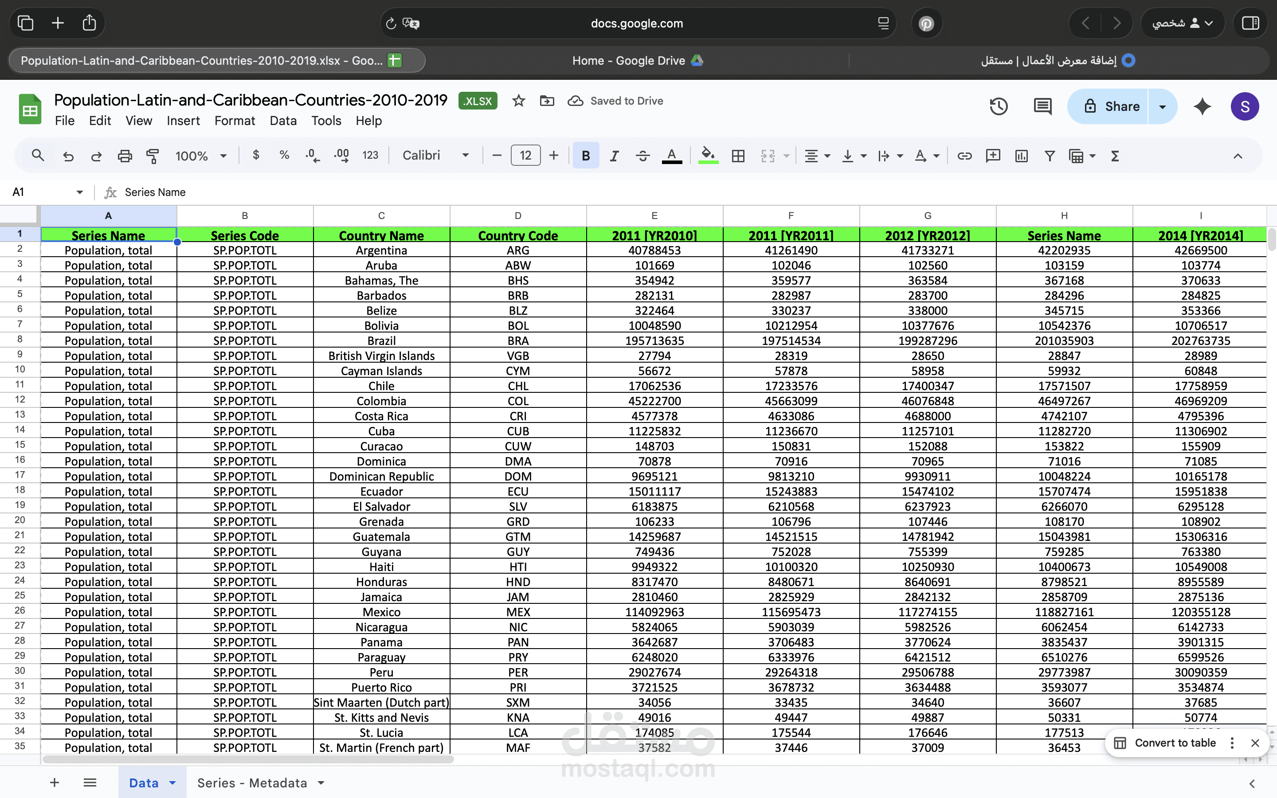Screen dimensions: 1277x798
Task: Open the green fill color picker
Action: [x=708, y=156]
